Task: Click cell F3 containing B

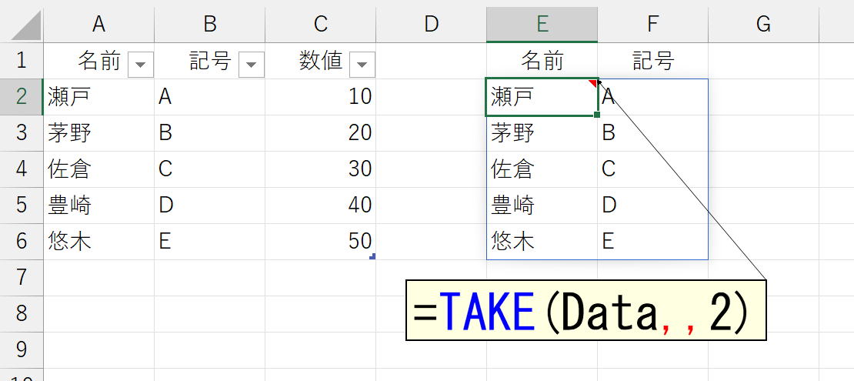Action: pyautogui.click(x=653, y=133)
